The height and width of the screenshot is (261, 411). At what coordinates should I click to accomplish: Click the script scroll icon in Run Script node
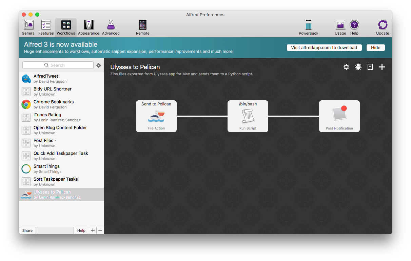(x=248, y=116)
